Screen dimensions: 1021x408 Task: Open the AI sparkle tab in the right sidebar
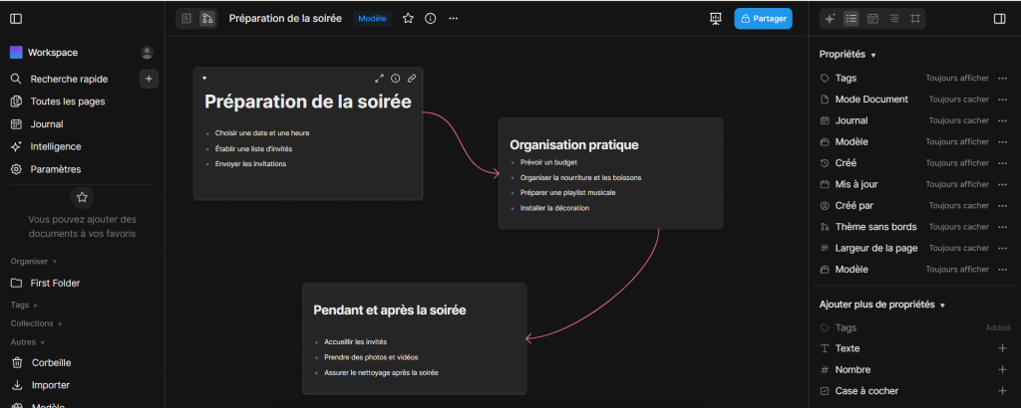pos(831,18)
